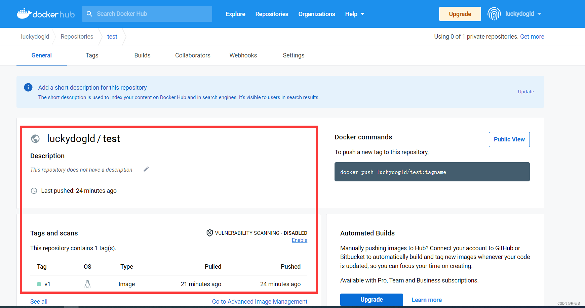Open the Collaborators tab
The height and width of the screenshot is (308, 585).
pyautogui.click(x=193, y=55)
